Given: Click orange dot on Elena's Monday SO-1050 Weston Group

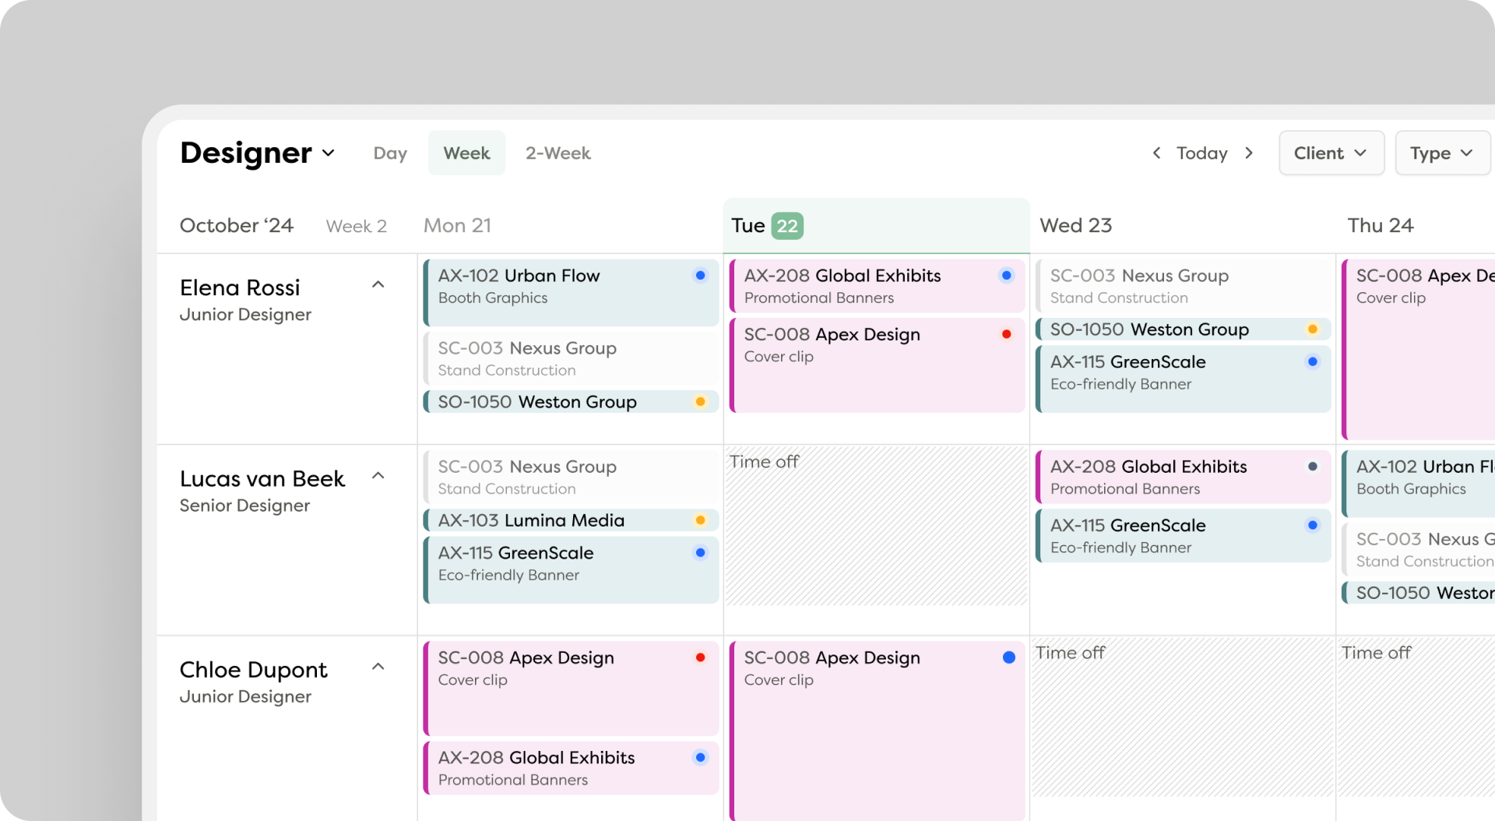Looking at the screenshot, I should pyautogui.click(x=701, y=402).
